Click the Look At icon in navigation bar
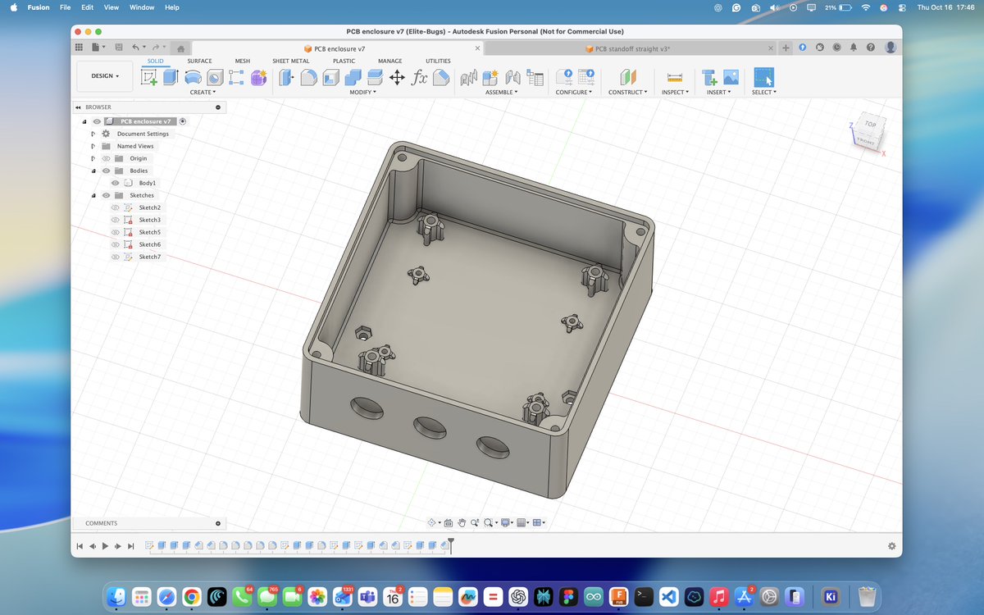Viewport: 984px width, 615px height. [x=449, y=522]
